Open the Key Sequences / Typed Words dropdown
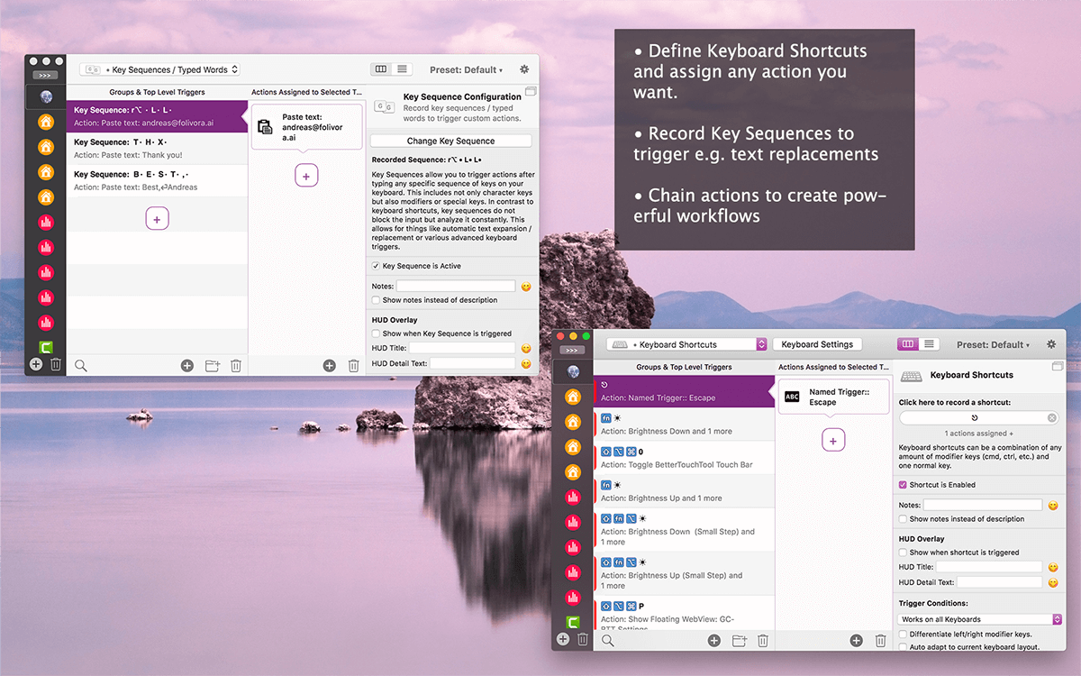 (159, 69)
